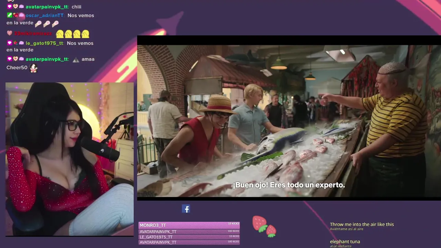
Task: Click the 'chiii' chat message
Action: [76, 7]
